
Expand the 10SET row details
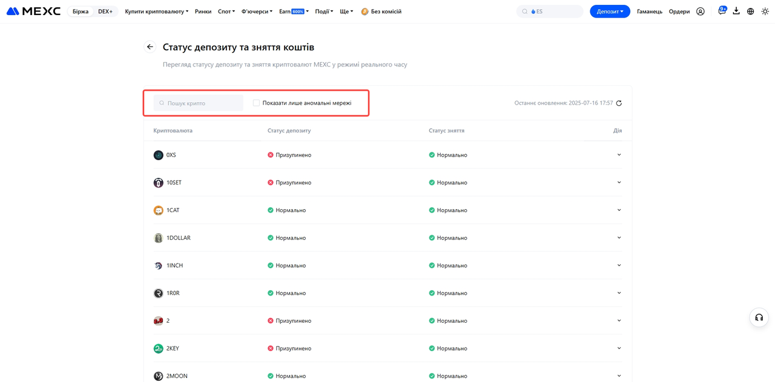point(619,183)
